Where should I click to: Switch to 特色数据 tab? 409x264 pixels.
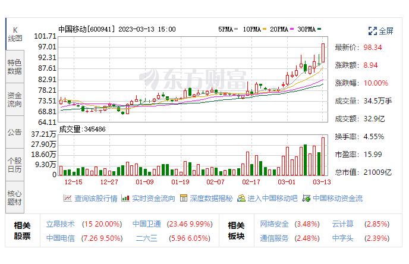15,67
